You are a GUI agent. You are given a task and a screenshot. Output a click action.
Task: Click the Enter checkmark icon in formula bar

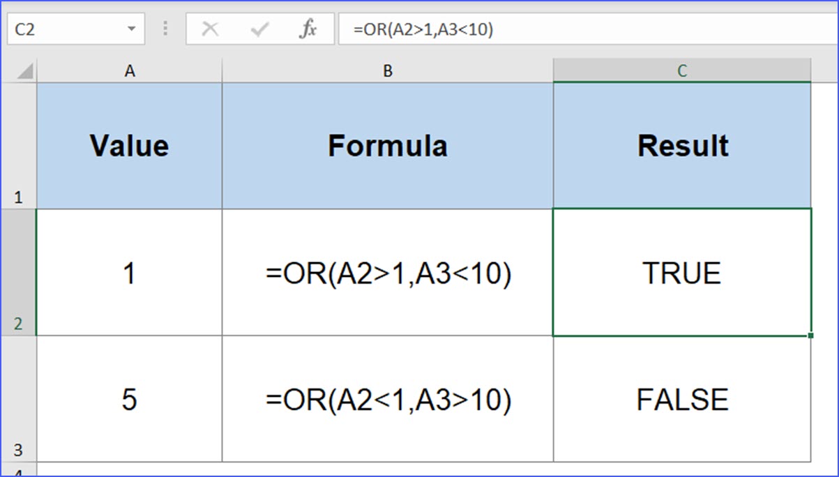259,29
